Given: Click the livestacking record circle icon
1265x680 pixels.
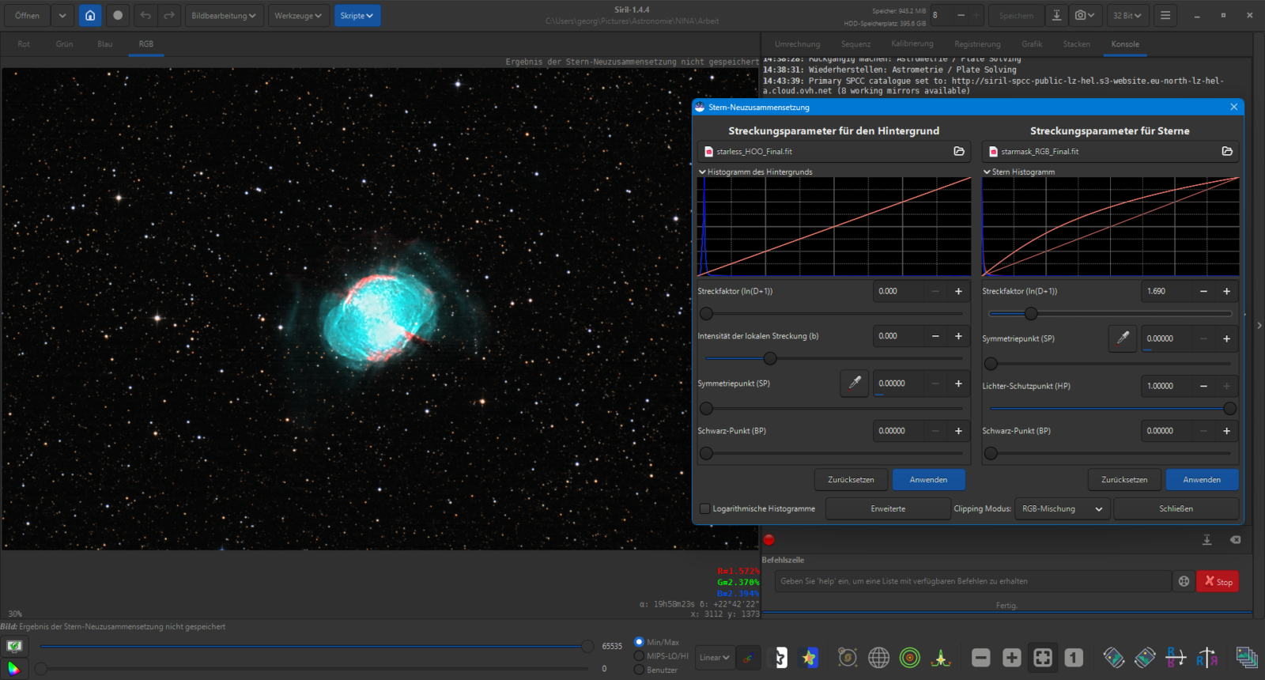Looking at the screenshot, I should (x=118, y=15).
